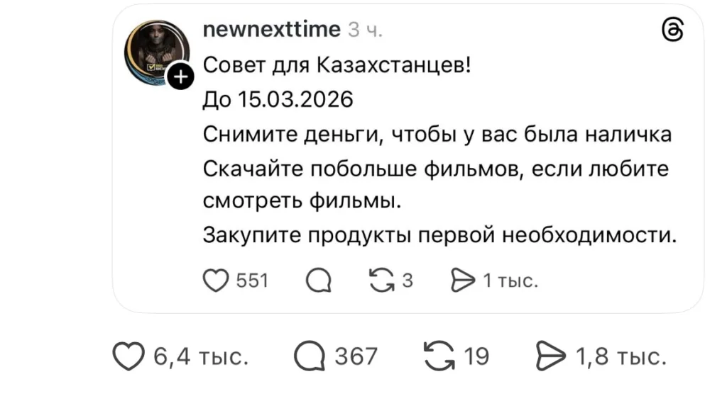Click the "До 15.03.2026" date text

278,99
